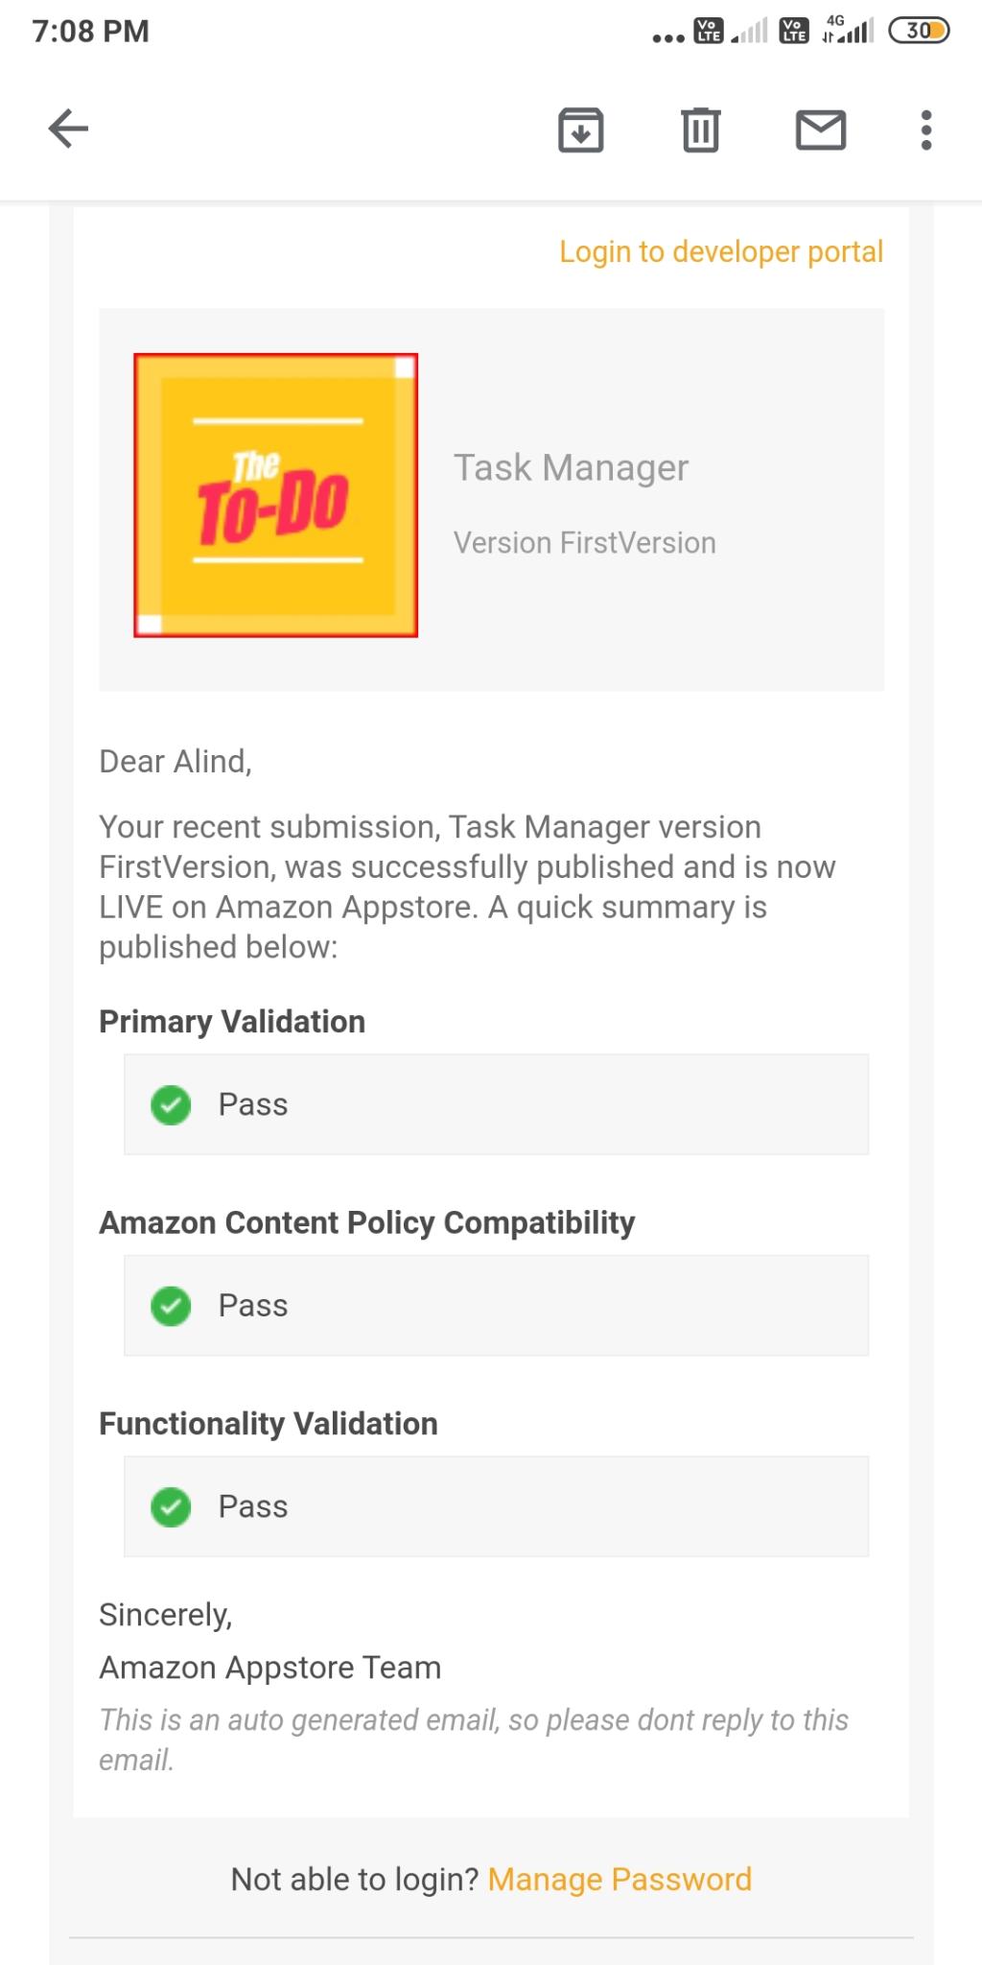Open the three-dot overflow menu
982x1965 pixels.
(x=925, y=130)
